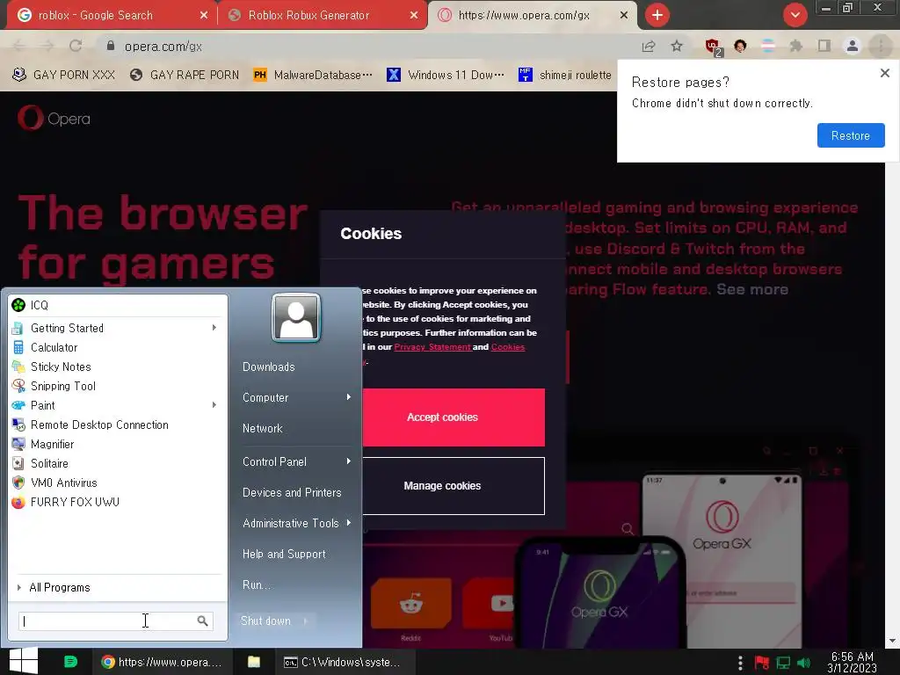Expand Paint recent files arrow

click(x=214, y=405)
